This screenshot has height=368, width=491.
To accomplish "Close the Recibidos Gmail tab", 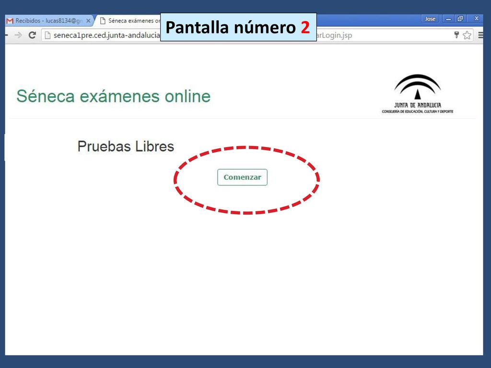I will tap(88, 21).
